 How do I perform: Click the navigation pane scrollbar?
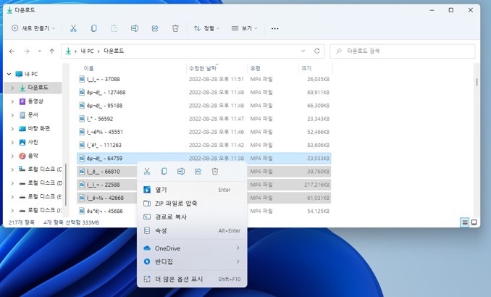pos(65,185)
